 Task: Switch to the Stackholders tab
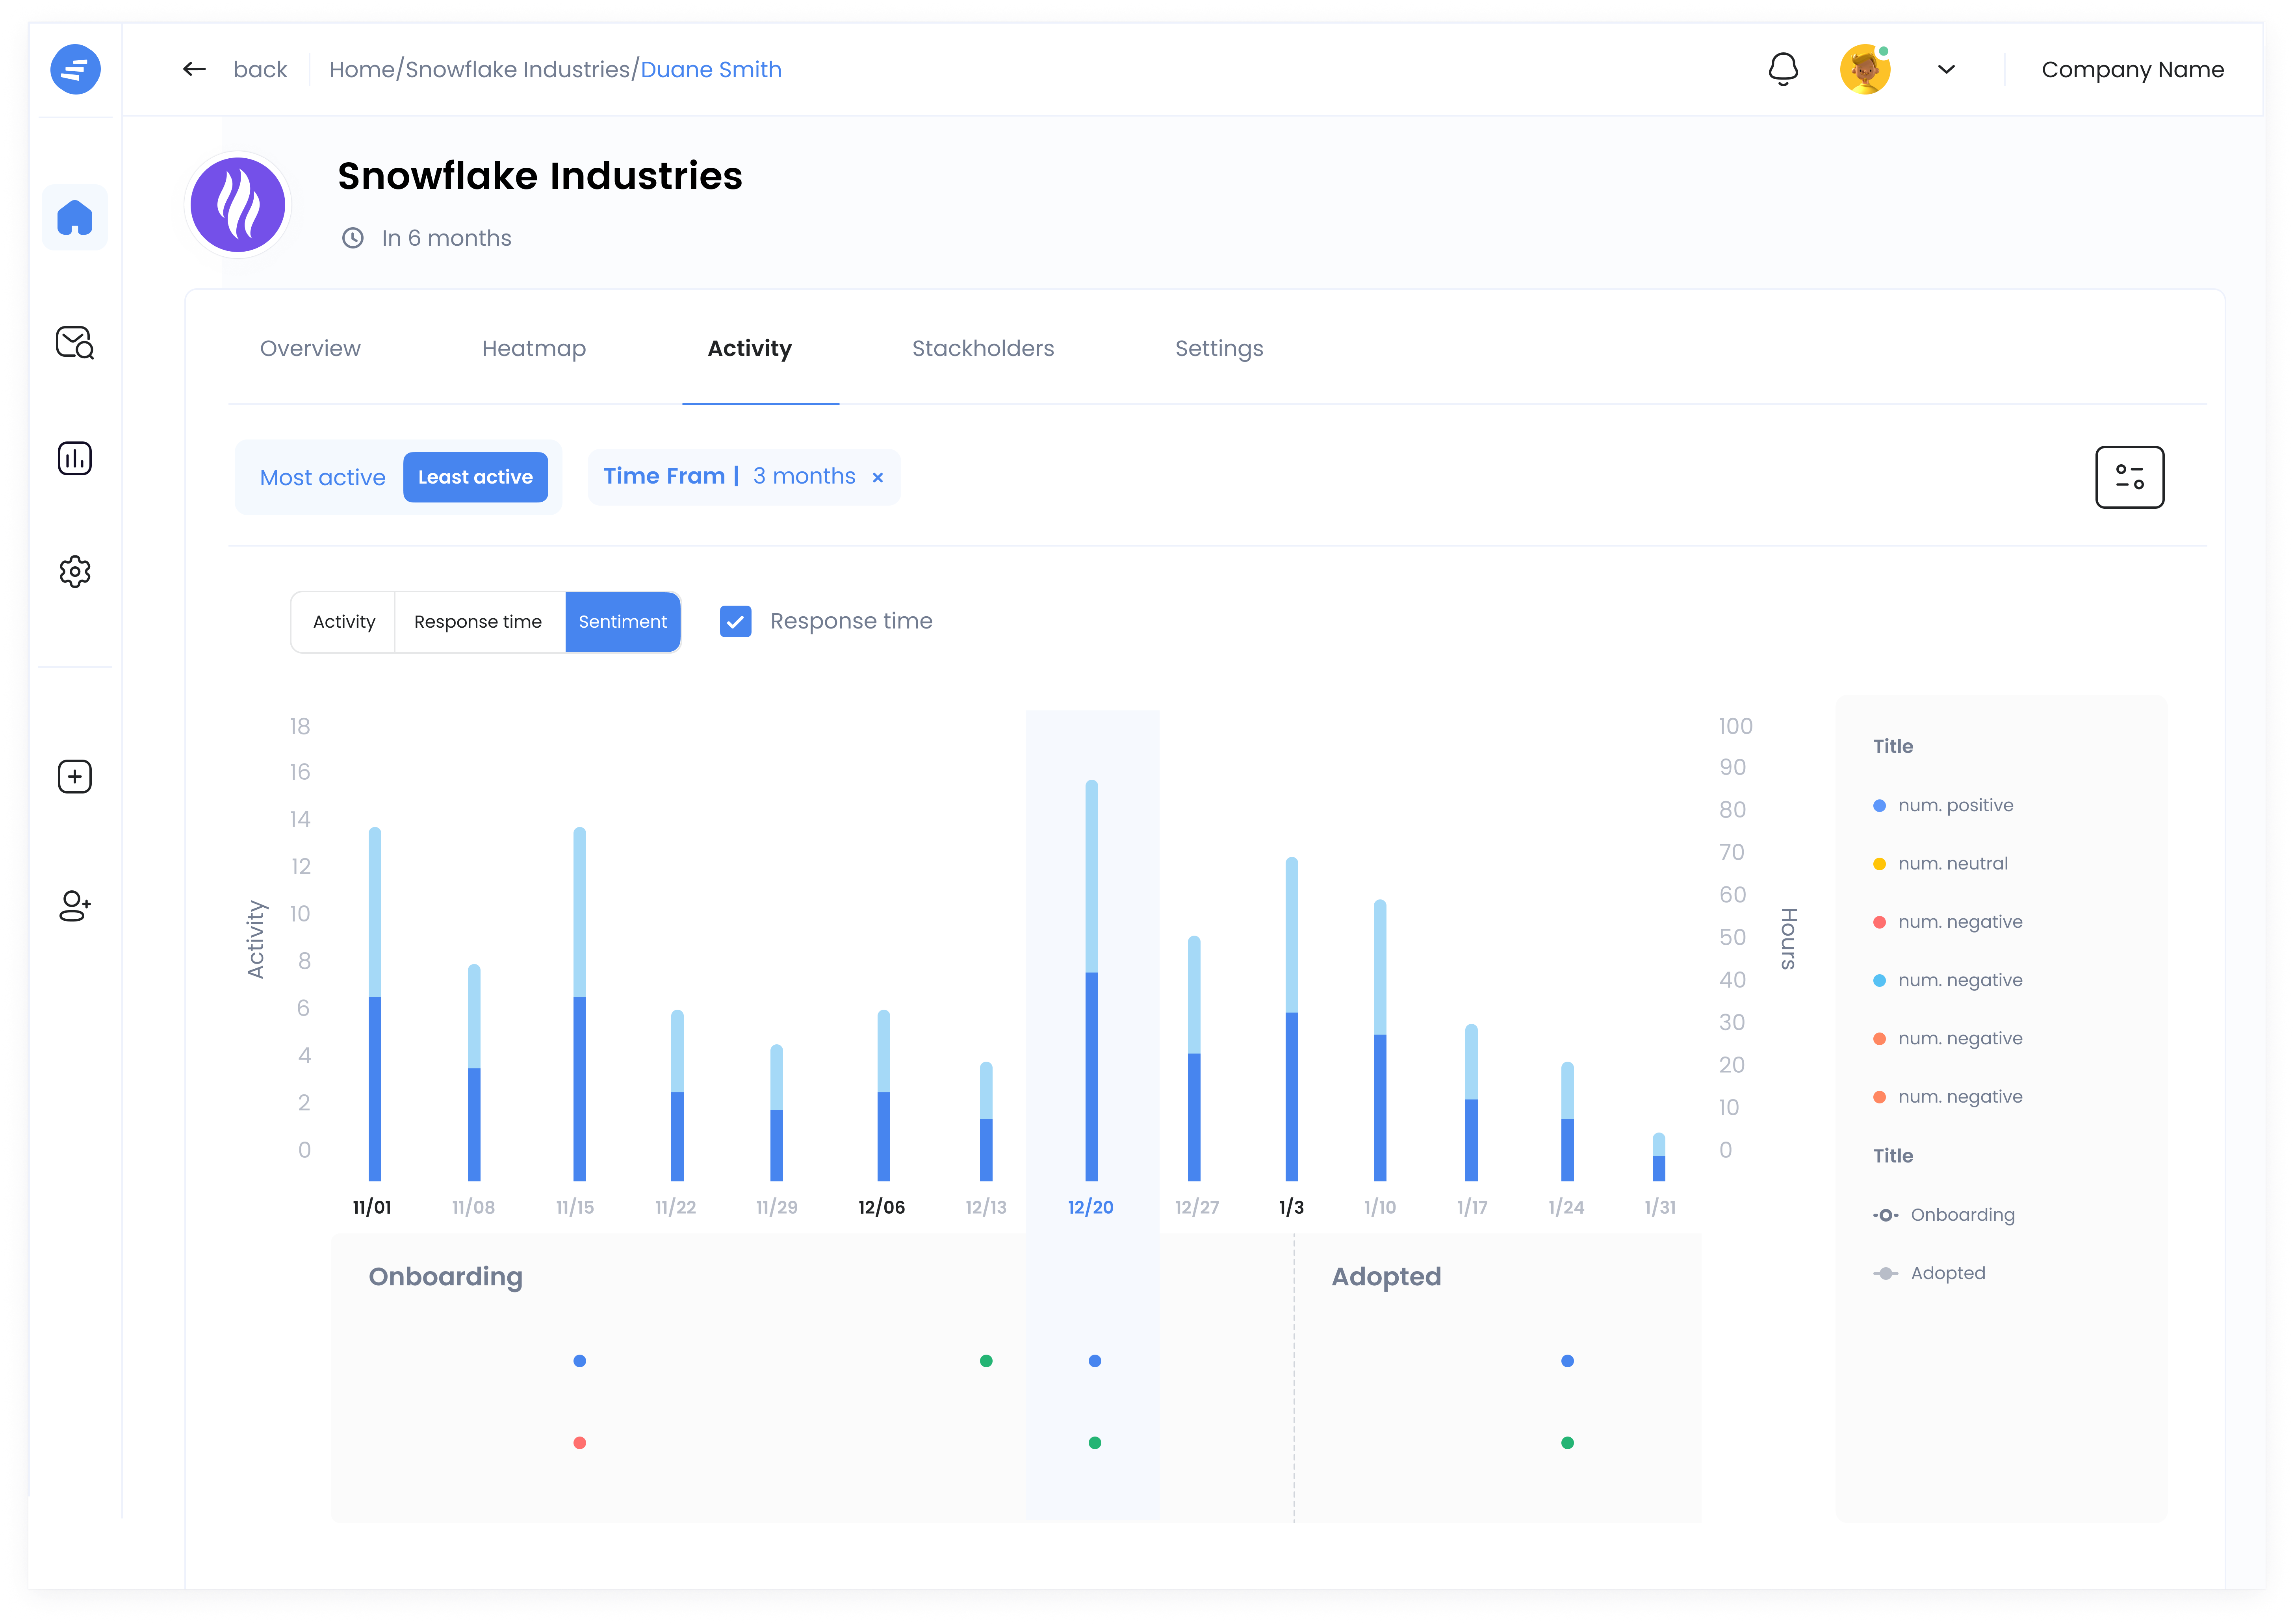(x=983, y=348)
